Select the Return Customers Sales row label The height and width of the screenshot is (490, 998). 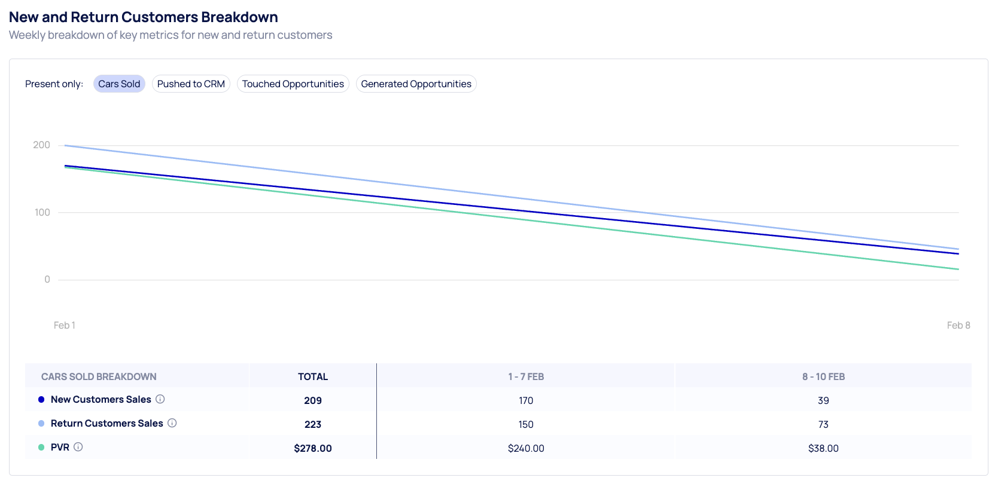coord(107,424)
